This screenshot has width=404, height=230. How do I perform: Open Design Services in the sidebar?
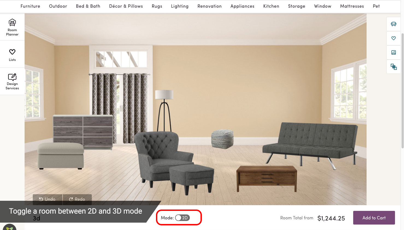tap(12, 81)
